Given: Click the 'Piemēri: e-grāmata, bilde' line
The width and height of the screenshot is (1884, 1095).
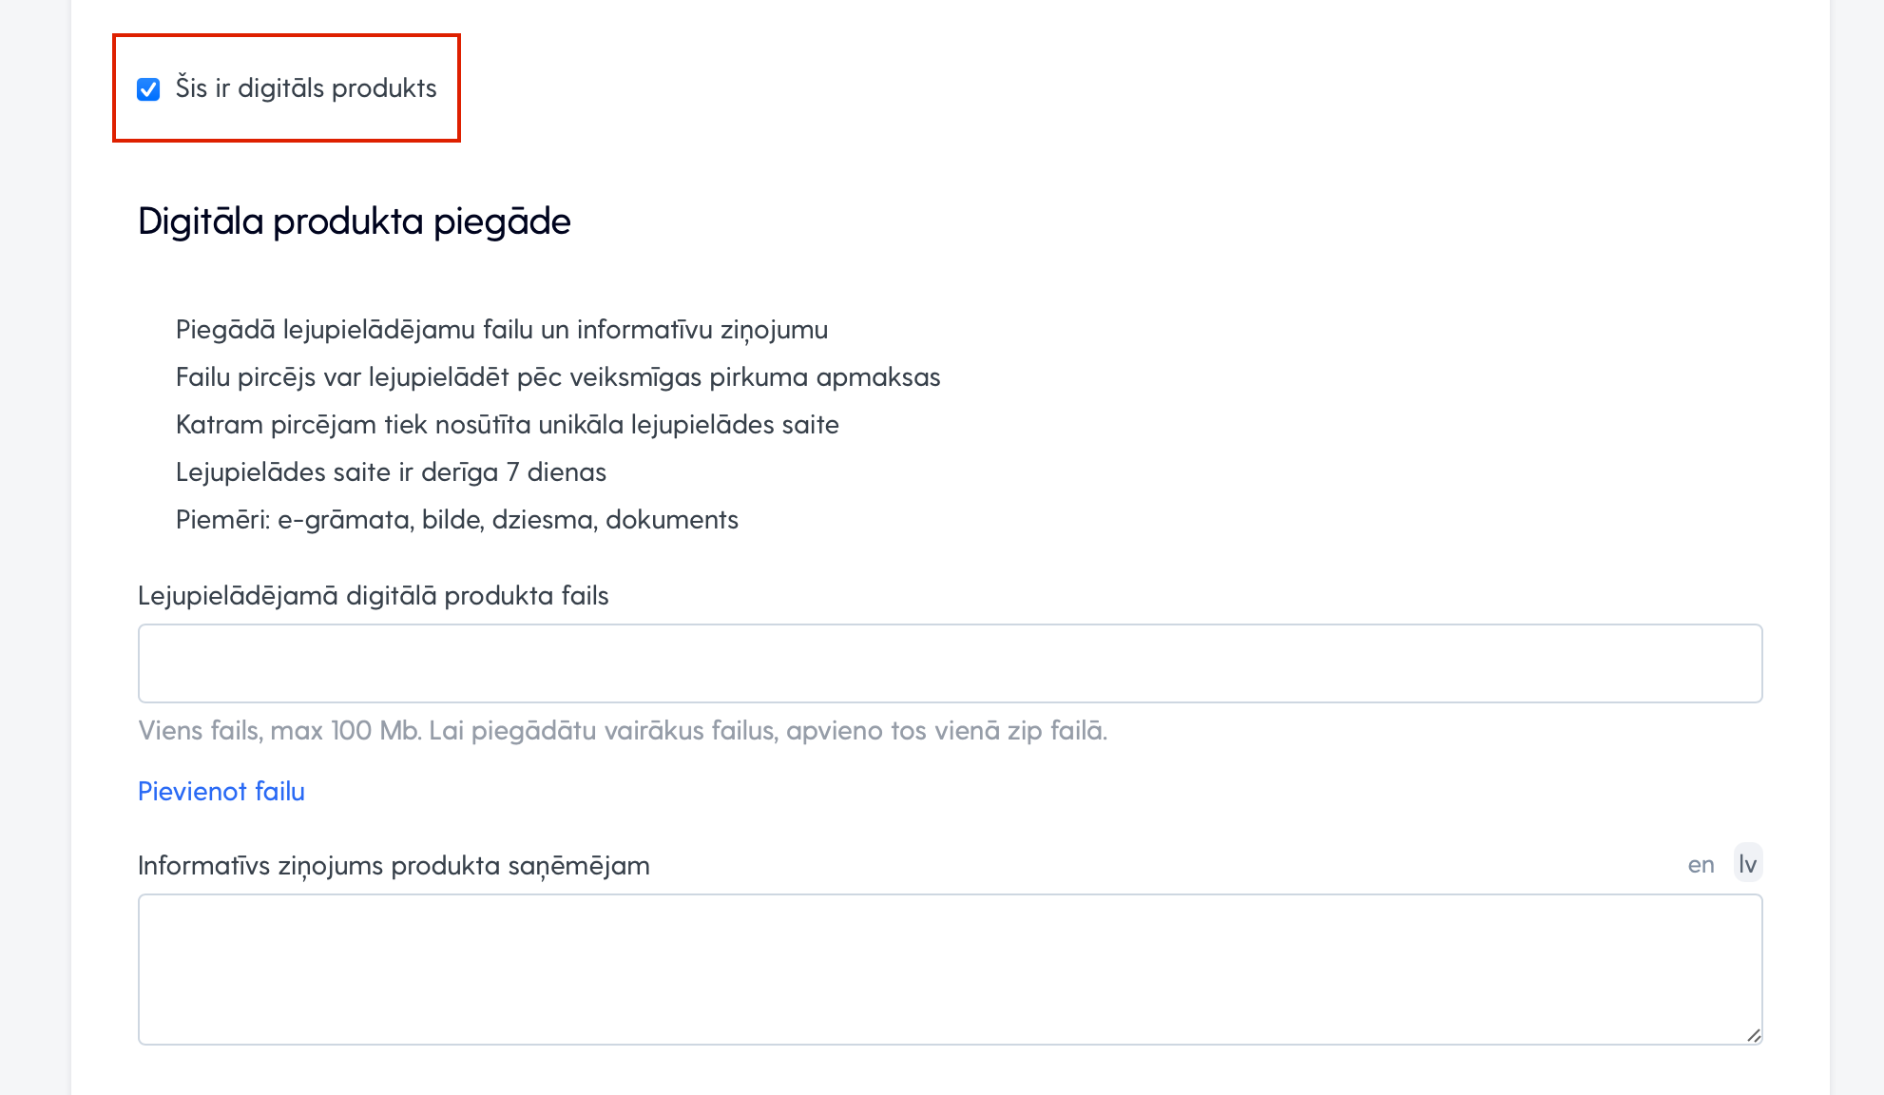Looking at the screenshot, I should coord(457,520).
